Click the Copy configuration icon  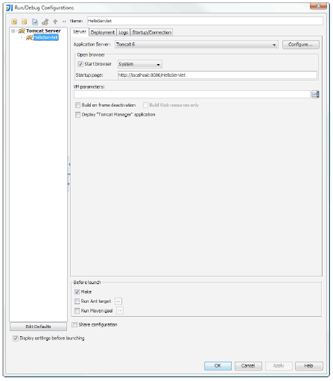click(35, 22)
